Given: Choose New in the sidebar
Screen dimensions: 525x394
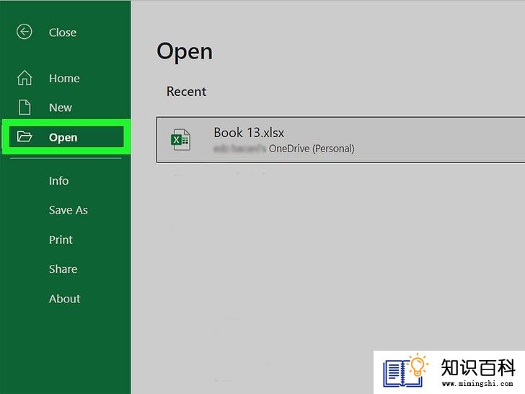Looking at the screenshot, I should click(x=61, y=108).
